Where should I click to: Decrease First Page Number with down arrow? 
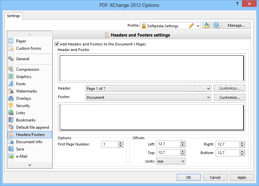[120, 146]
